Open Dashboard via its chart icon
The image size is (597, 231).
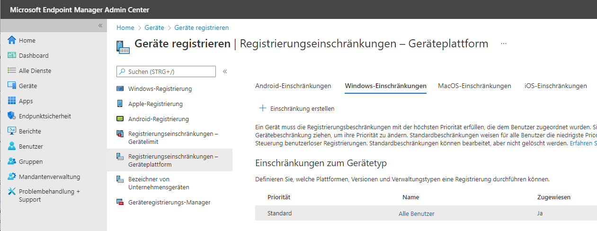(12, 55)
